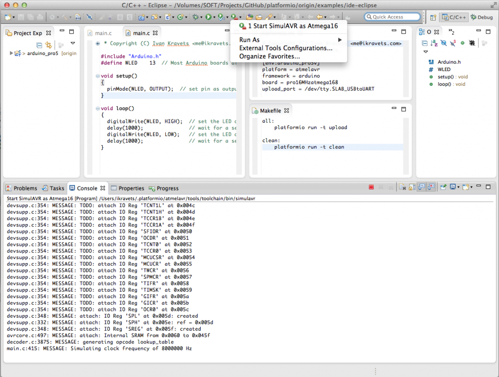The image size is (499, 377).
Task: Click Pin Console icon
Action: coord(443,187)
